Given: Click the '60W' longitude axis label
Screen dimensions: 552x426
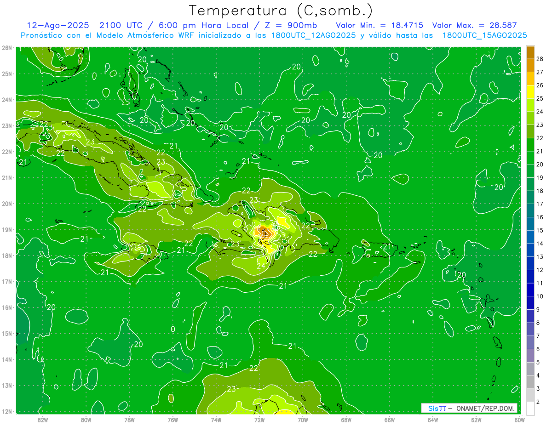Looking at the screenshot, I should [519, 420].
